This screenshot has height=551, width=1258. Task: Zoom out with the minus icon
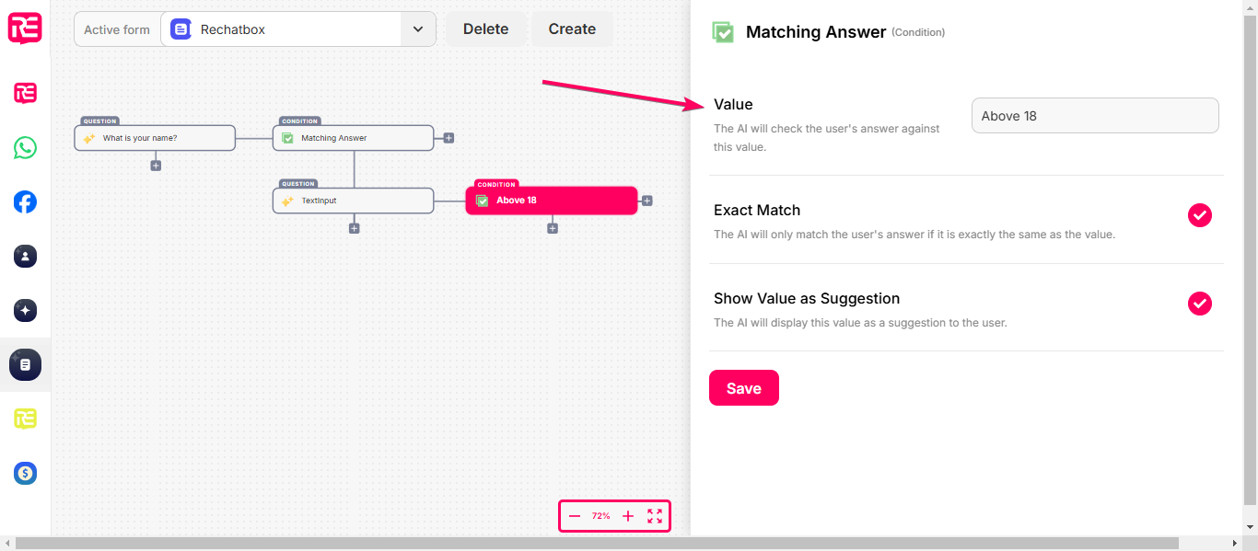click(575, 516)
